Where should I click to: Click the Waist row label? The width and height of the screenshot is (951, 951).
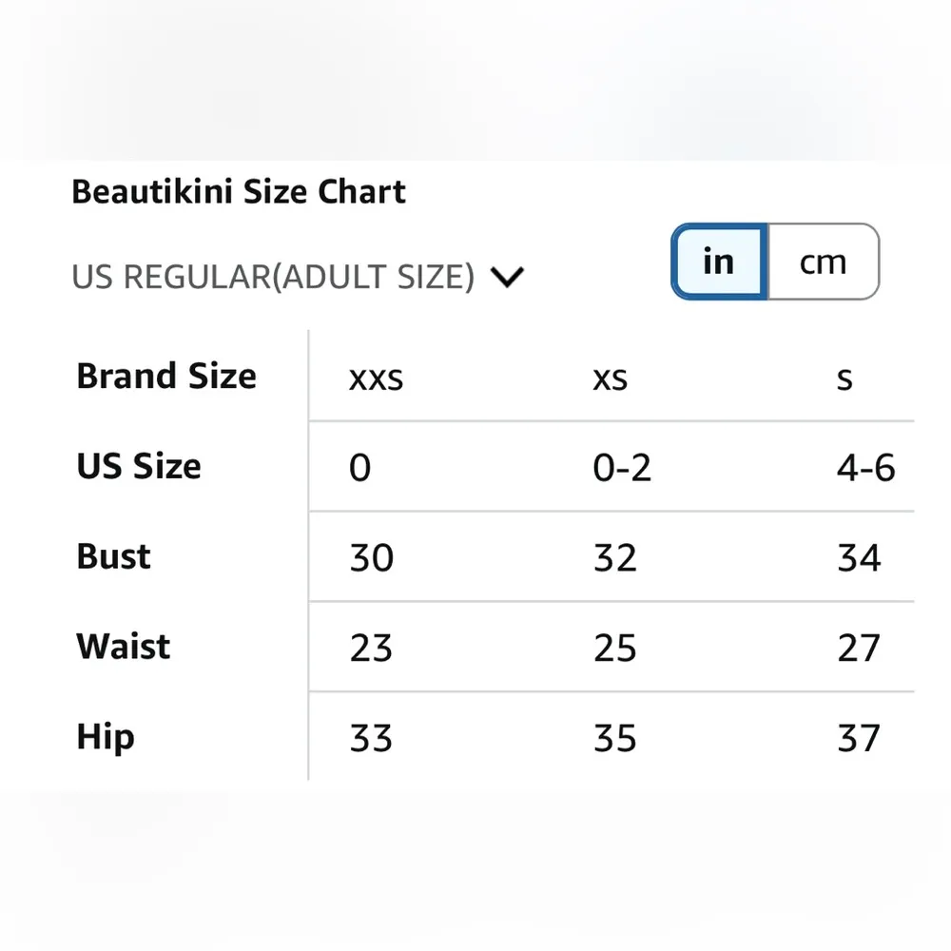[x=124, y=647]
